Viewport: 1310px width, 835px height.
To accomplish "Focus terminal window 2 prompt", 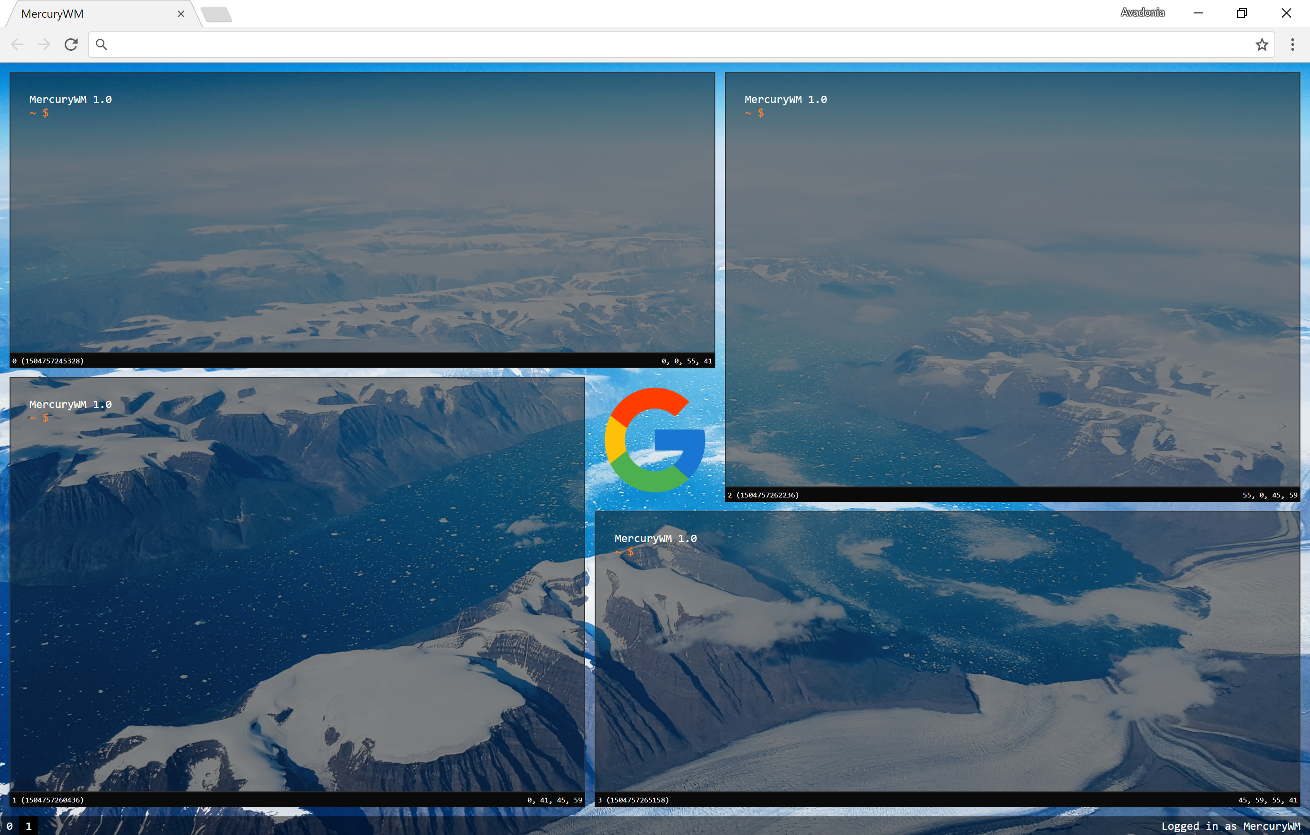I will tap(760, 113).
